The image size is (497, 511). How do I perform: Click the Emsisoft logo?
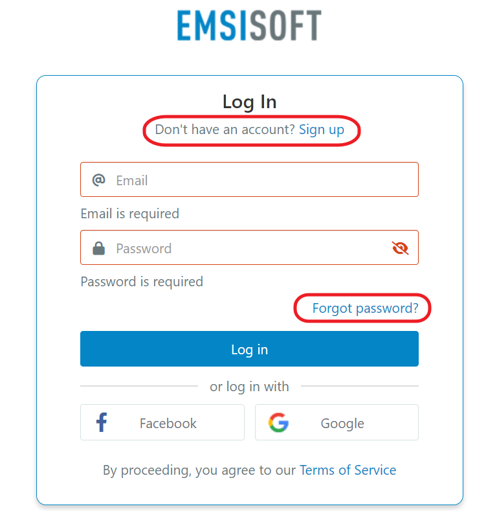click(x=249, y=26)
